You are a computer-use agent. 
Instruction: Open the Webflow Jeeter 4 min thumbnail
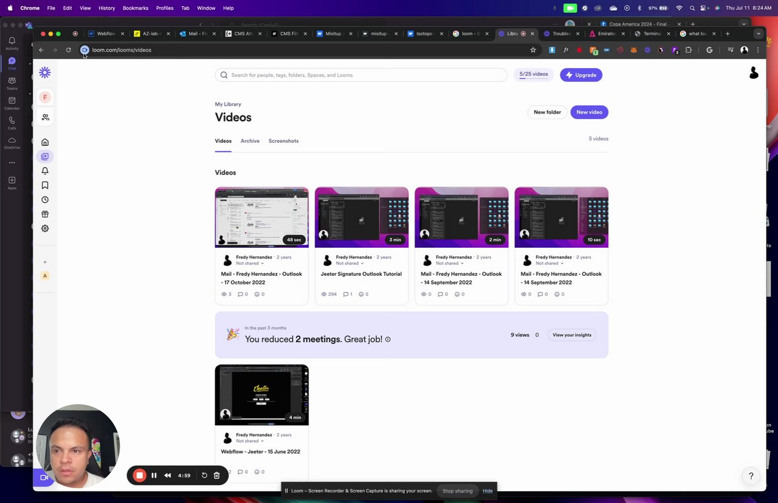[262, 395]
